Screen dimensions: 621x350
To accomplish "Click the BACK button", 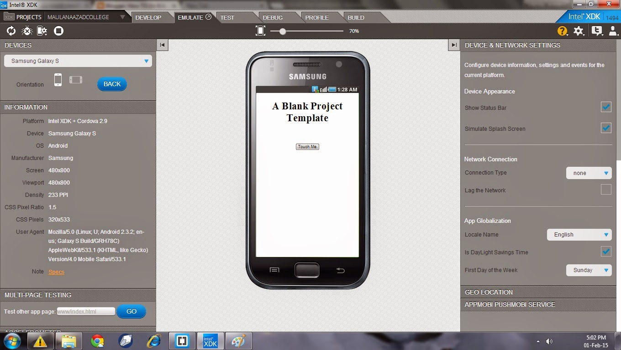I will [x=112, y=84].
